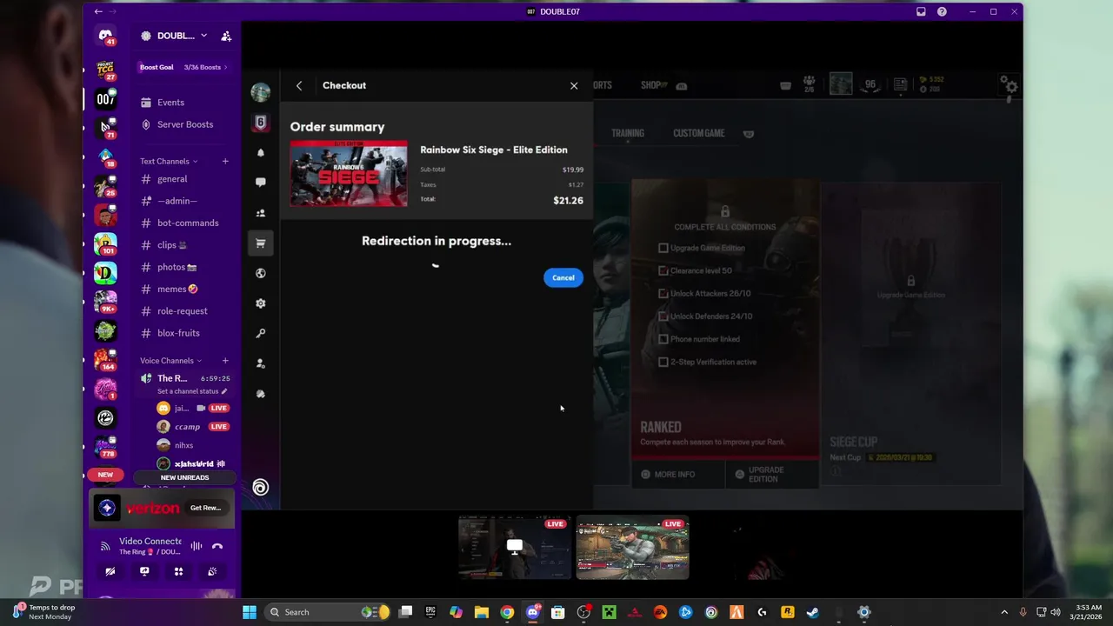
Task: Open Ubisoft Connect friends icon
Action: click(260, 213)
